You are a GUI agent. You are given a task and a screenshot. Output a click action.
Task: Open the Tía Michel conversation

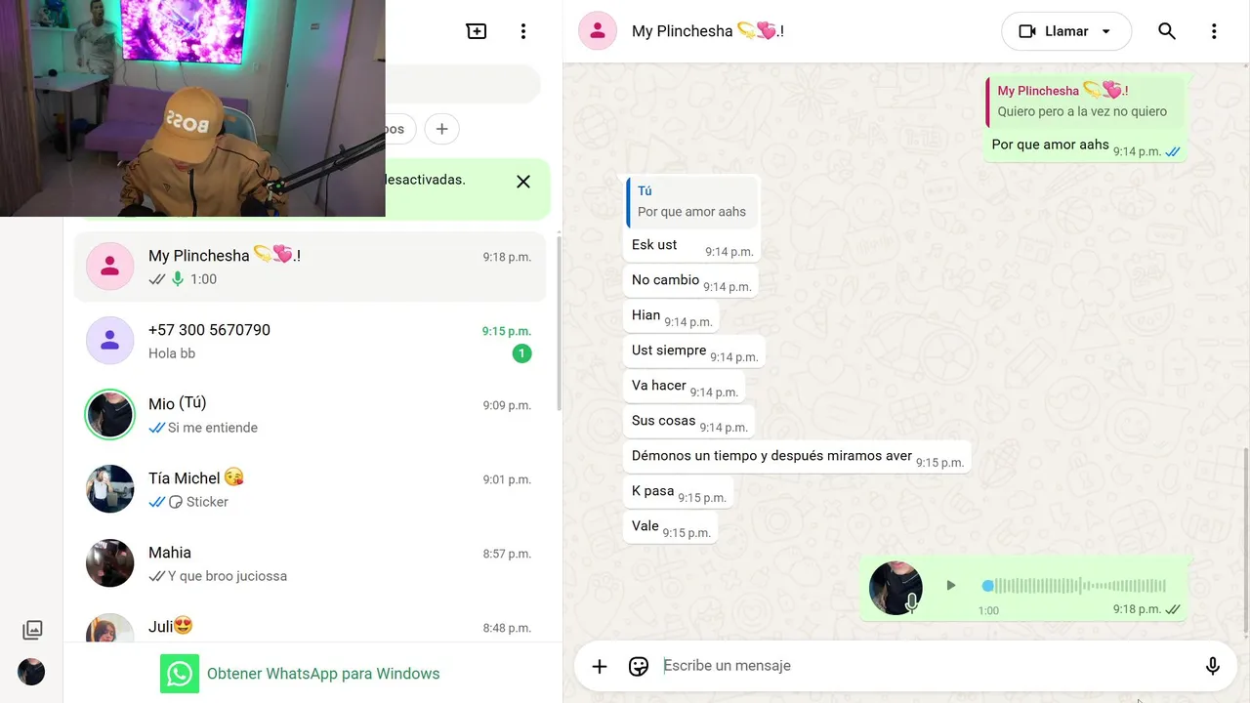310,490
